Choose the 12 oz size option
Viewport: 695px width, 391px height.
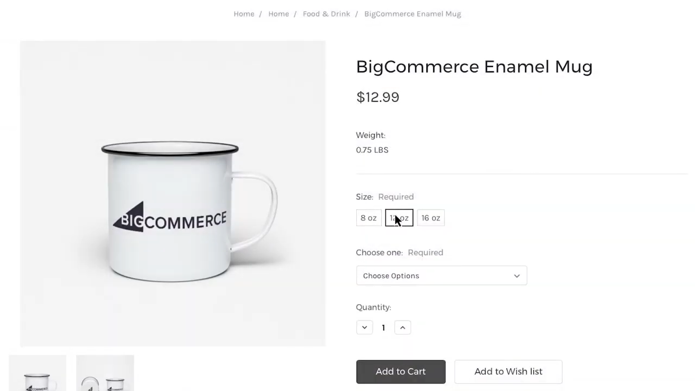tap(399, 218)
